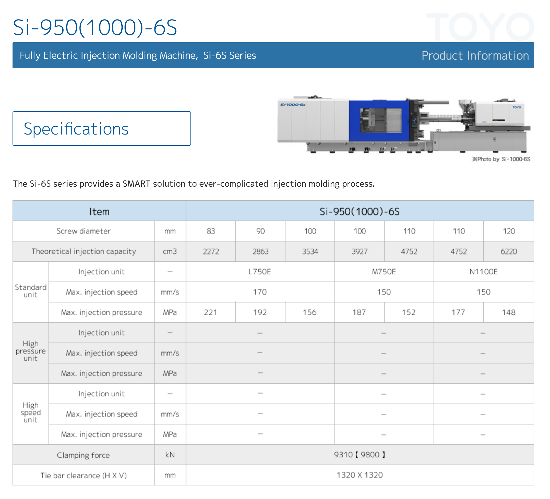Viewport: 550px width, 499px height.
Task: Click the 'High pressure unit' group label
Action: pos(31,351)
